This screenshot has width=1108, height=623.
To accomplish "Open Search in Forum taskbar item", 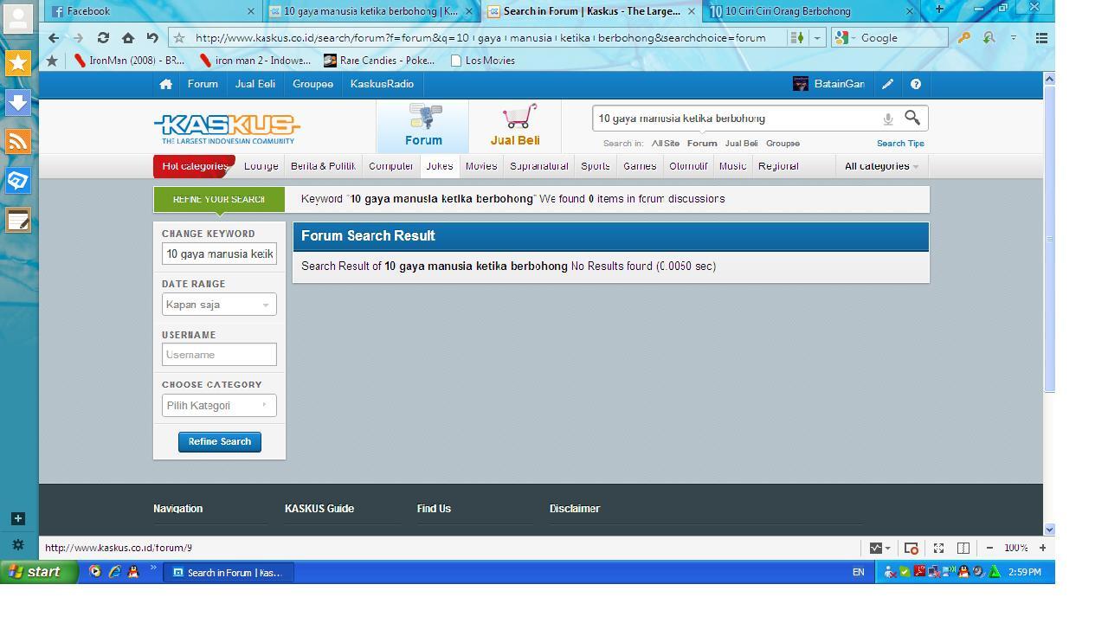I will (229, 572).
